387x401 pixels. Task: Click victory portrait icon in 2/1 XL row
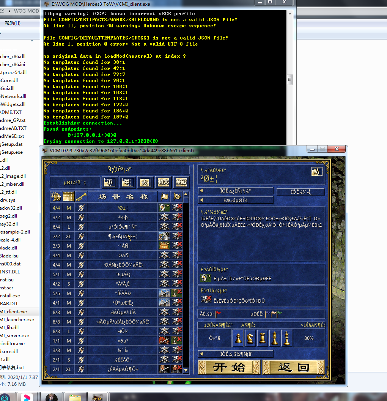pos(164,369)
